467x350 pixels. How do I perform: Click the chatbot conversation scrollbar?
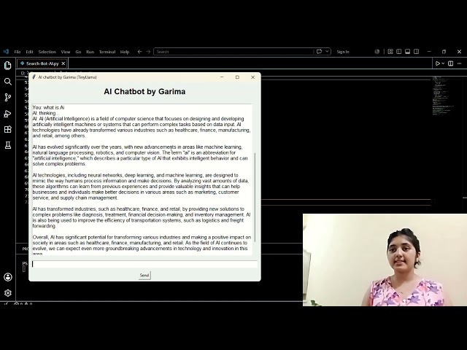(x=255, y=198)
